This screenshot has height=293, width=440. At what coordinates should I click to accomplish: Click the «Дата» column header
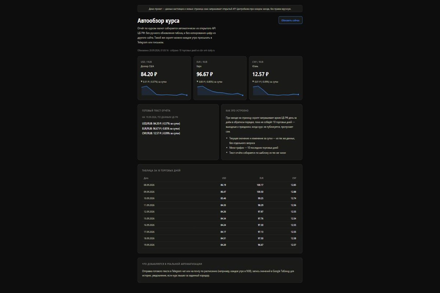point(146,178)
